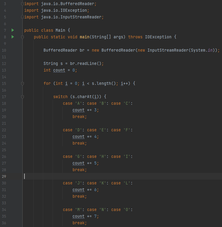Click 'System.in' on line 10
Screen dimensions: 222x227
(201, 50)
